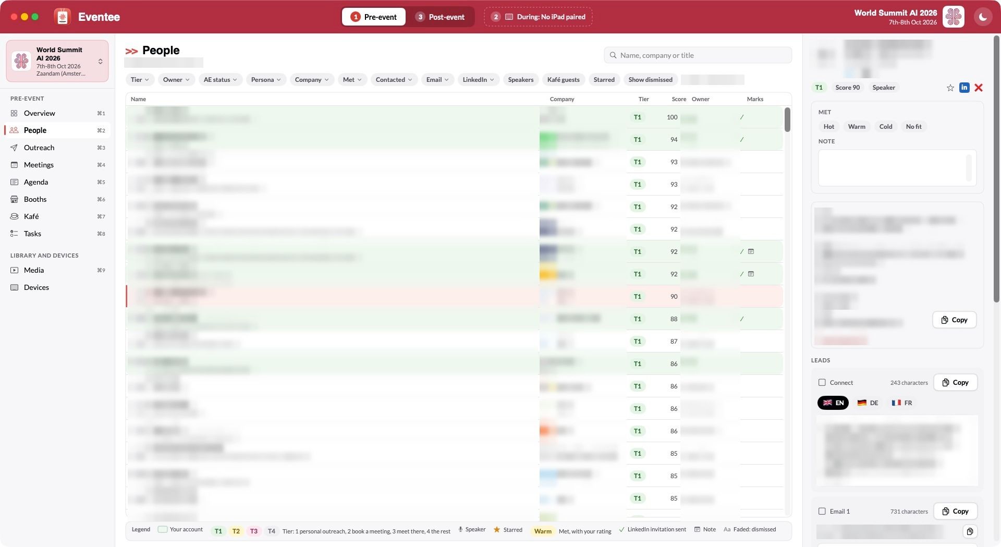Toggle dark mode moon icon
Image resolution: width=1001 pixels, height=547 pixels.
983,17
